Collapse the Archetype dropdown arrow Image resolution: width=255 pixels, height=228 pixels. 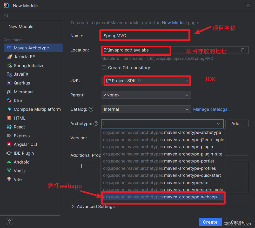218,124
